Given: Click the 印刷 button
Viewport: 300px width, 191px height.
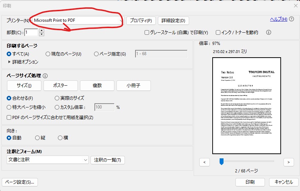Looking at the screenshot, I should pos(250,182).
